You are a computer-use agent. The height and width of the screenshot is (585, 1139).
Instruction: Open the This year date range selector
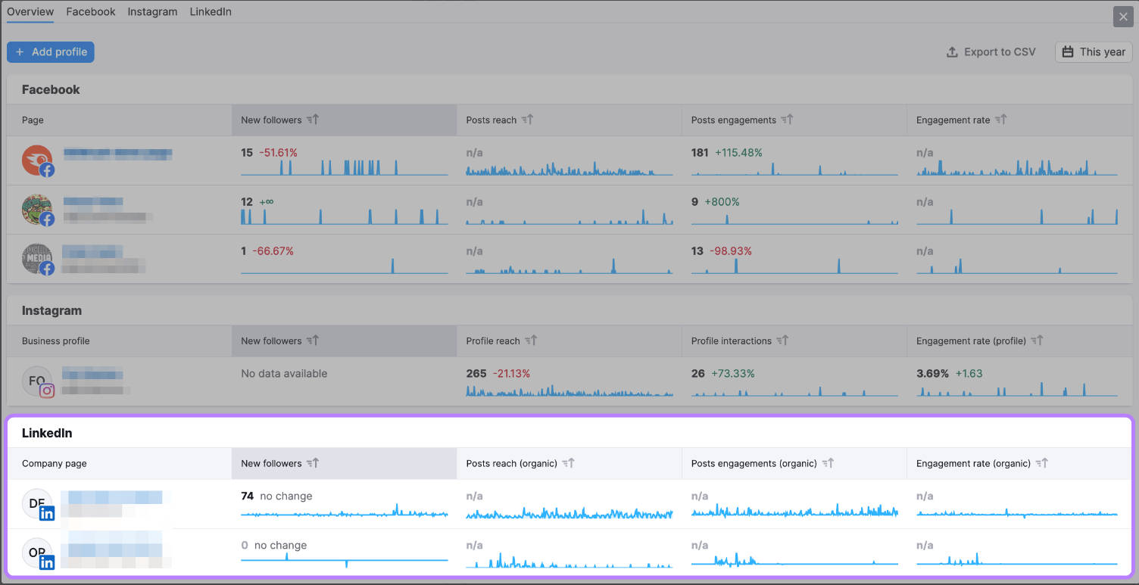coord(1094,51)
